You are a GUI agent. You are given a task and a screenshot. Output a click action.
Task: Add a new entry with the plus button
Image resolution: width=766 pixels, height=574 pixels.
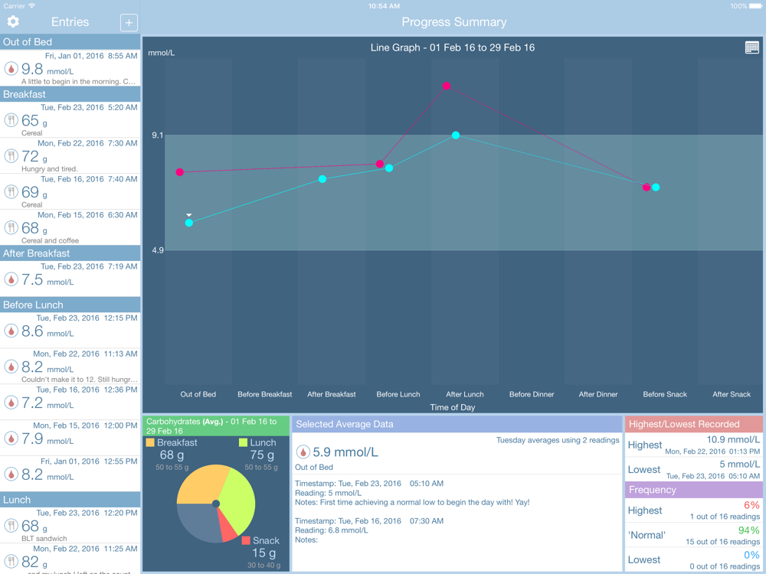[129, 22]
